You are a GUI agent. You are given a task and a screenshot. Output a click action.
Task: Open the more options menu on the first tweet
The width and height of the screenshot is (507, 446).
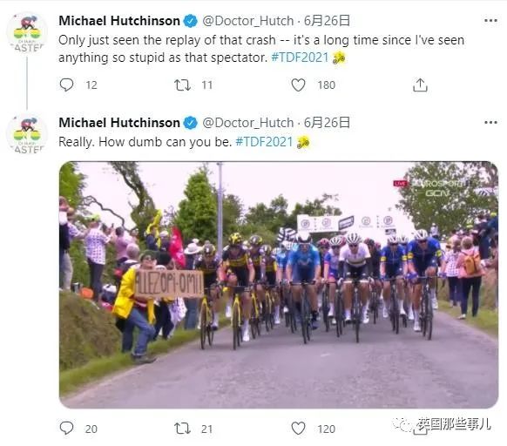(490, 21)
